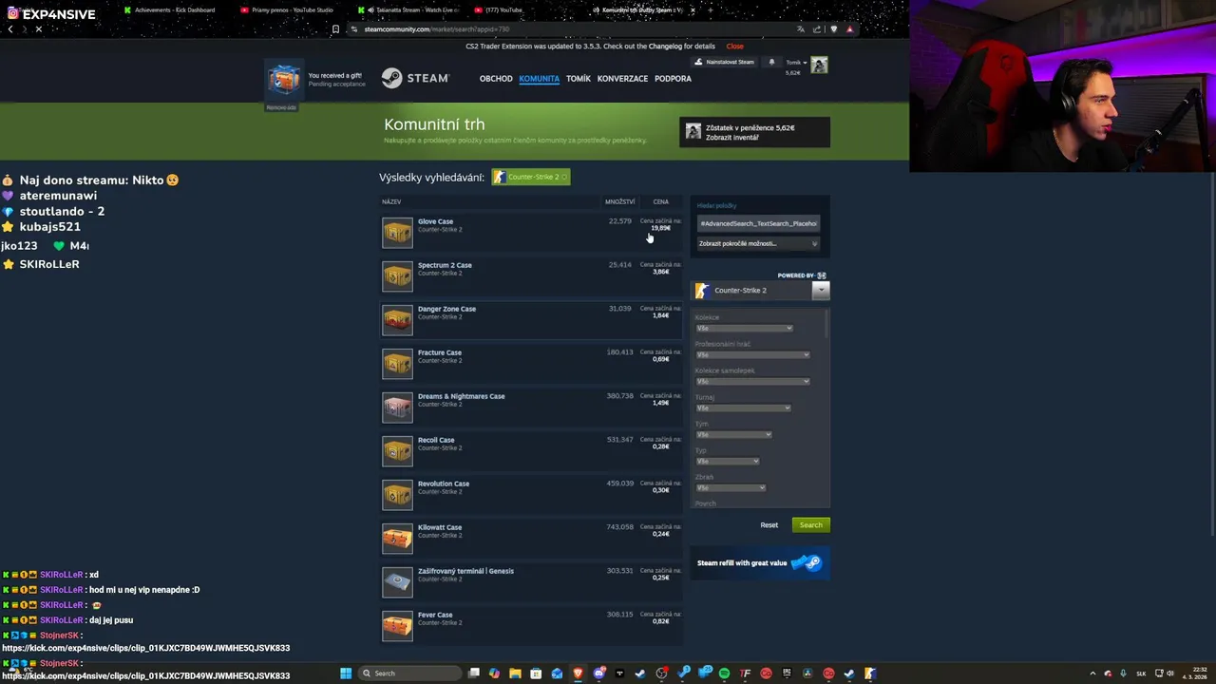Screen dimensions: 1216x684
Task: Open the Tomík account dropdown
Action: point(795,62)
